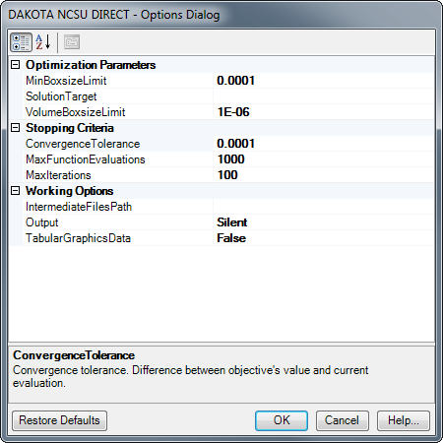This screenshot has height=443, width=443.
Task: Sort properties with Alphabetical icon
Action: point(43,42)
